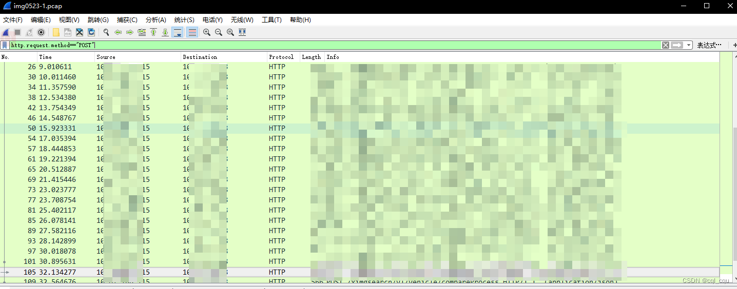Select packet number 105 row
Image resolution: width=737 pixels, height=289 pixels.
[x=359, y=272]
